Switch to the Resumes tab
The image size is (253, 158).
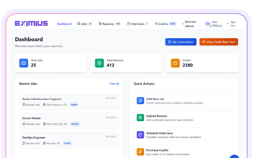click(x=110, y=24)
